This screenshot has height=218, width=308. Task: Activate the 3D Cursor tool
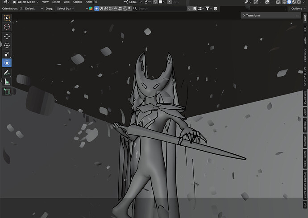pyautogui.click(x=7, y=27)
